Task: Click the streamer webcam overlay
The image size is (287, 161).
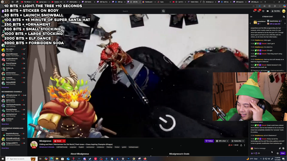Action: [249, 97]
